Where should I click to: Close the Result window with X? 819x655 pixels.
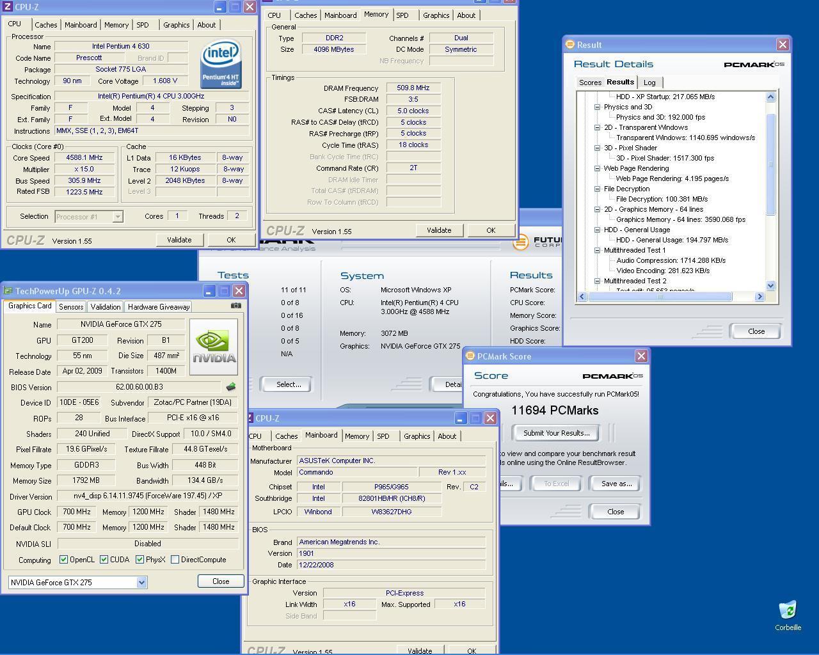click(x=783, y=44)
